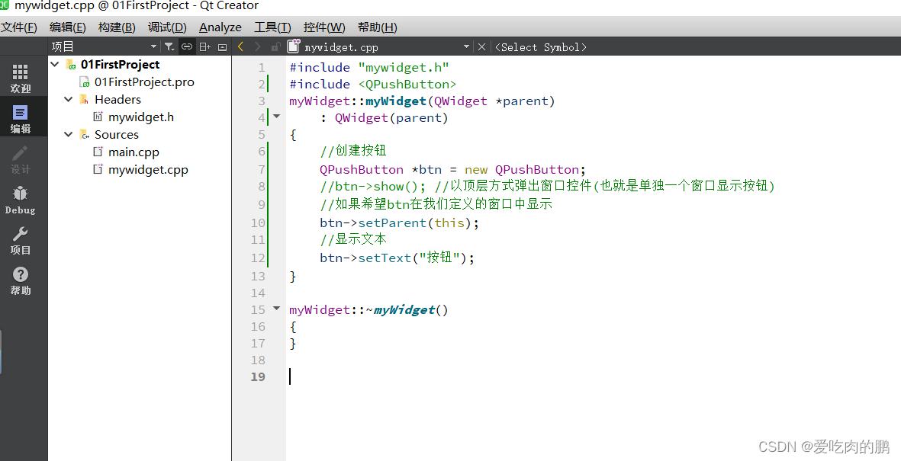
Task: Select 01FirstProject.pro in the tree
Action: pyautogui.click(x=144, y=82)
